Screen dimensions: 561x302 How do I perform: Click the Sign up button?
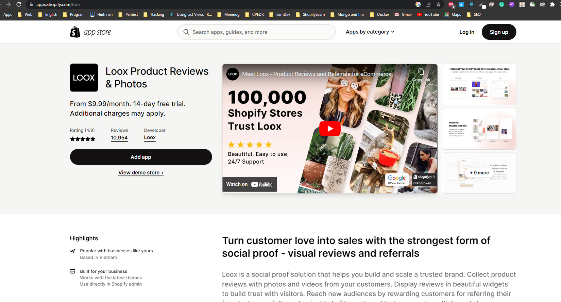499,32
